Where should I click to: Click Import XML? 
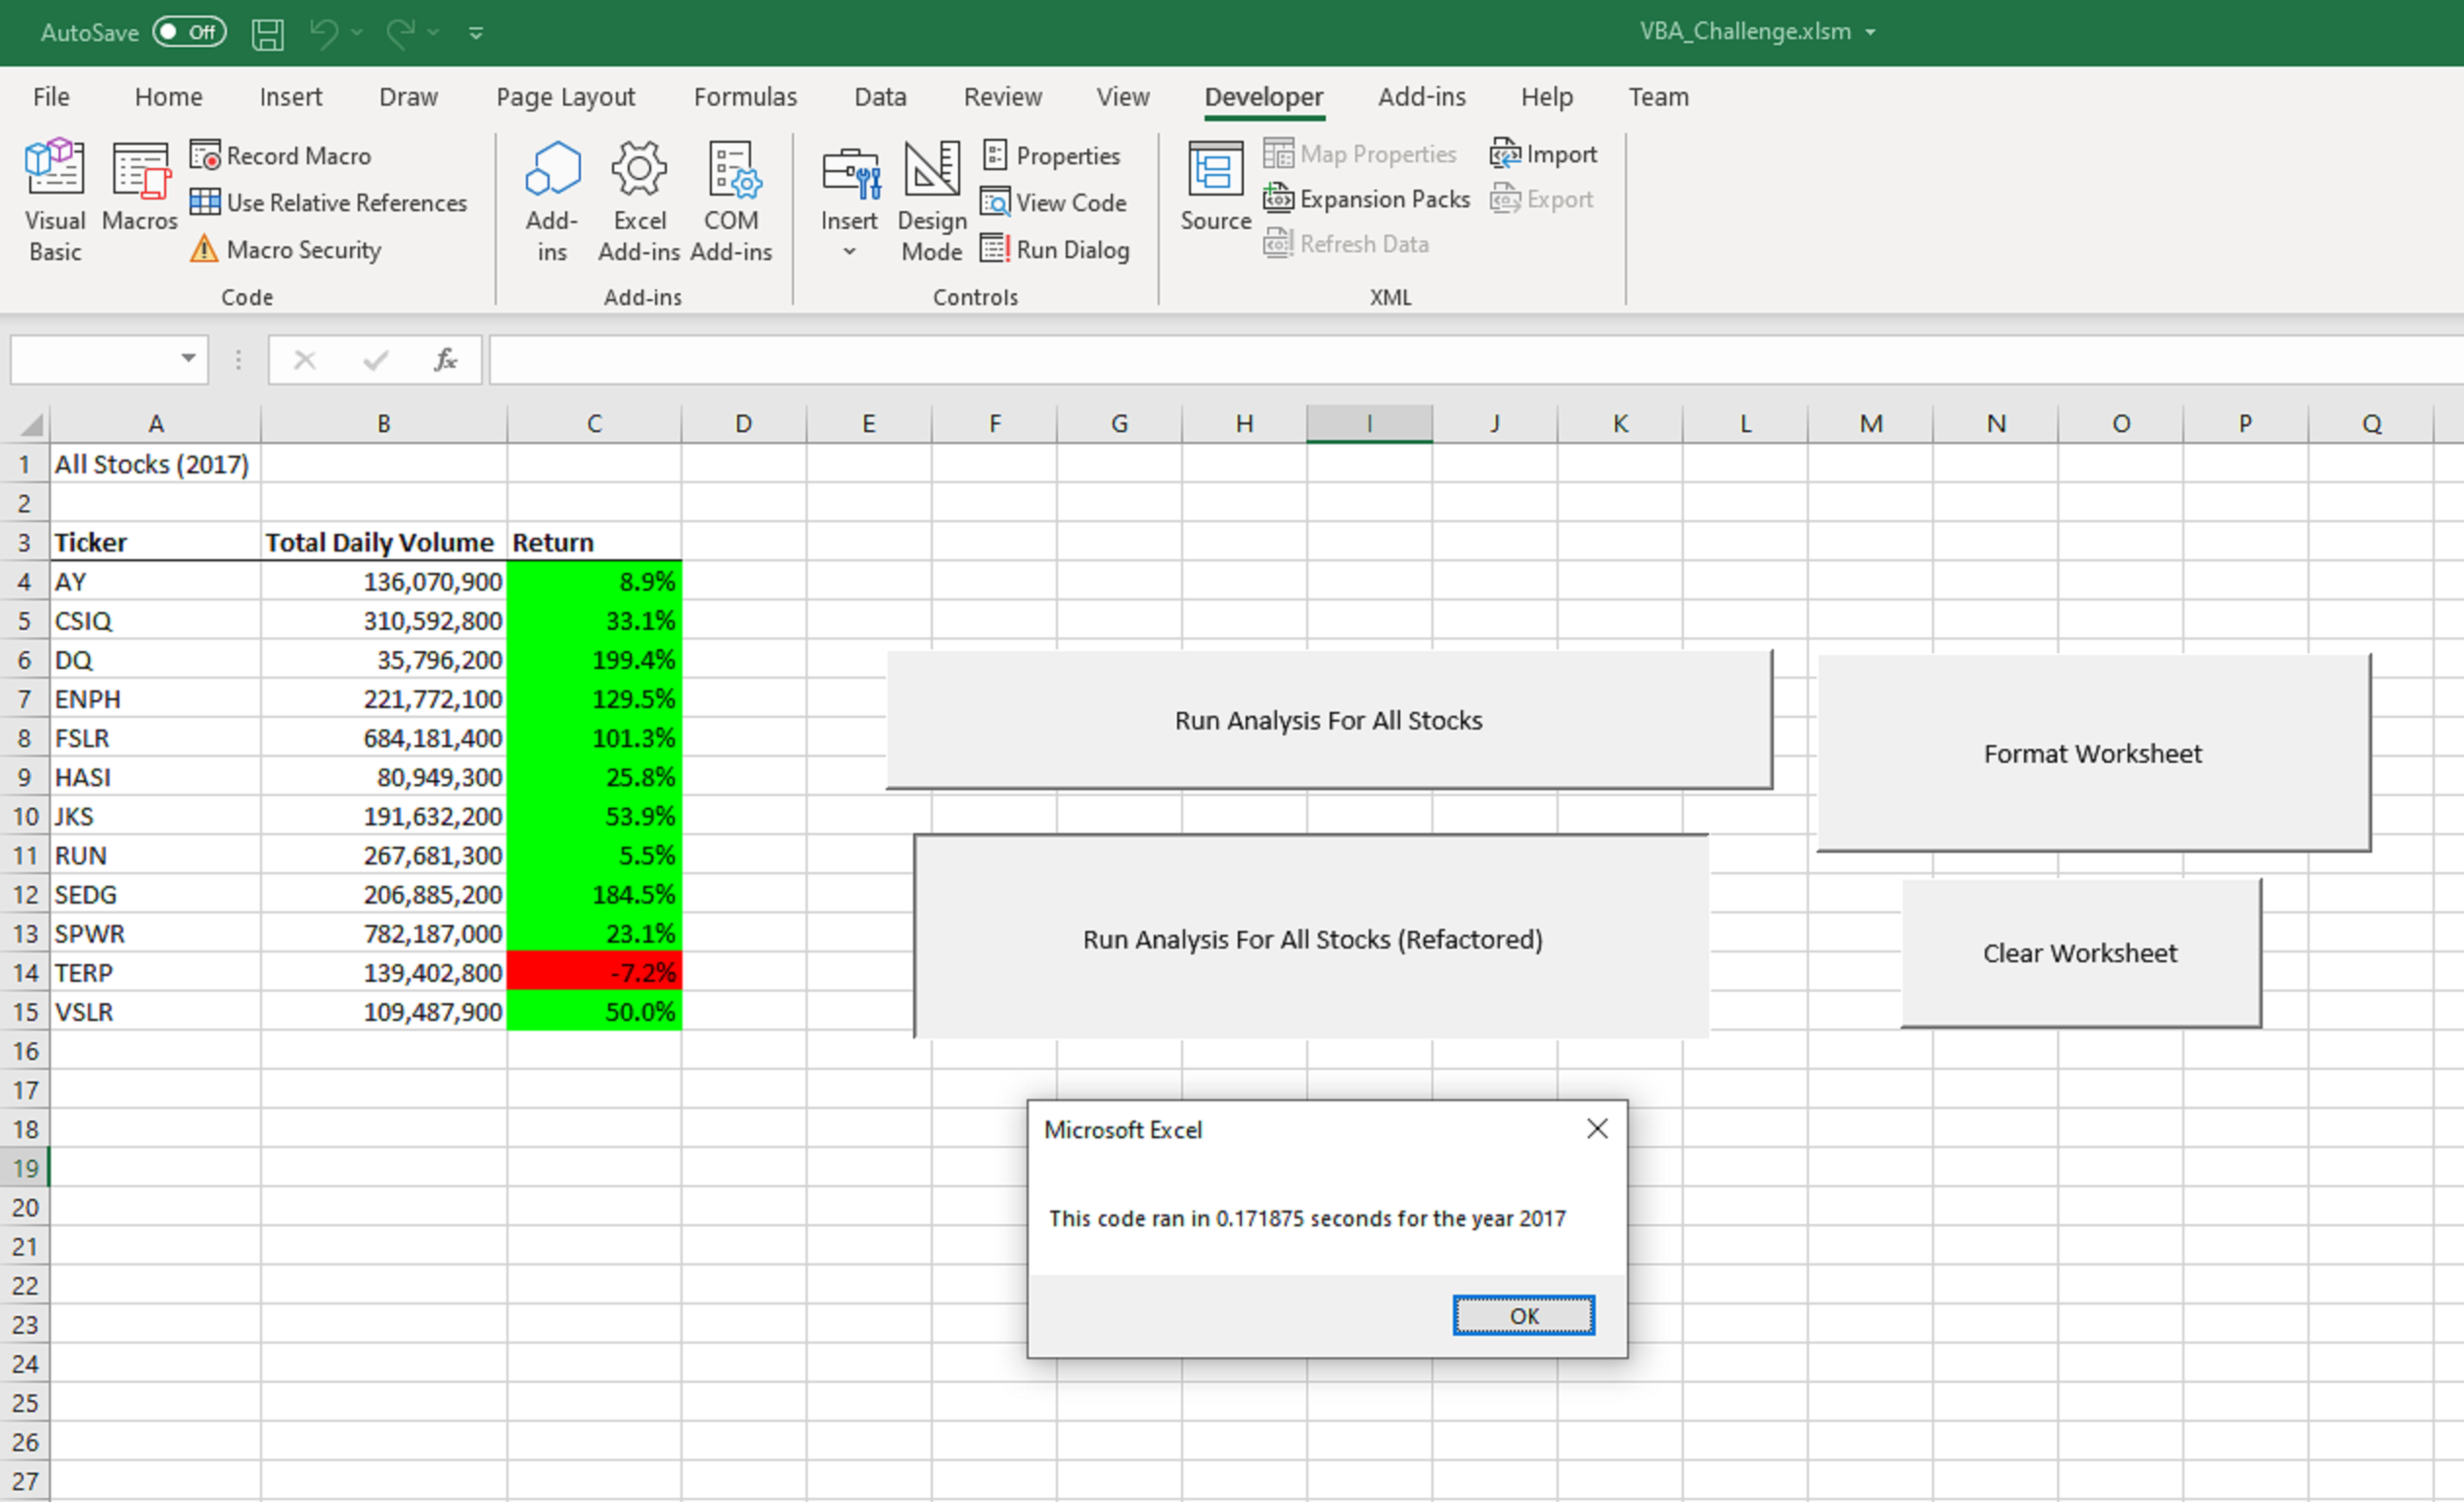(x=1544, y=154)
